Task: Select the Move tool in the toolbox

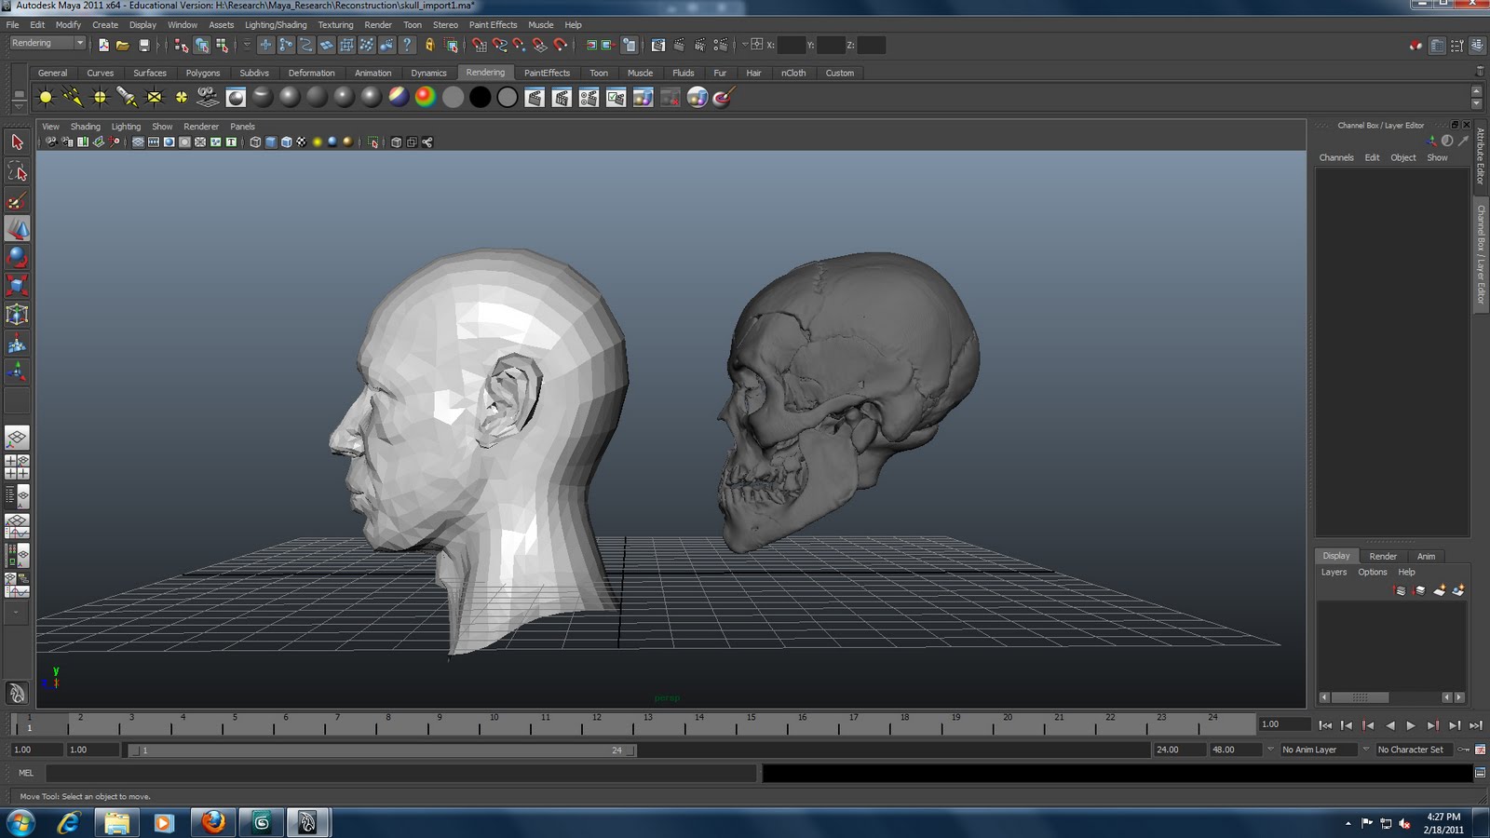Action: [x=17, y=228]
